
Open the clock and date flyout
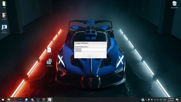tap(171, 100)
